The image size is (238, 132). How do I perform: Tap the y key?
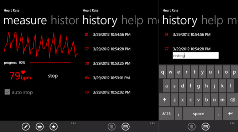pyautogui.click(x=202, y=72)
